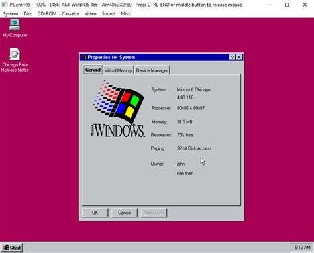Click the 32-bit Disk Access value

[194, 148]
